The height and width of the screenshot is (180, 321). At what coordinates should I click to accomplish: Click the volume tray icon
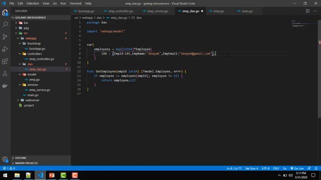[x=290, y=175]
